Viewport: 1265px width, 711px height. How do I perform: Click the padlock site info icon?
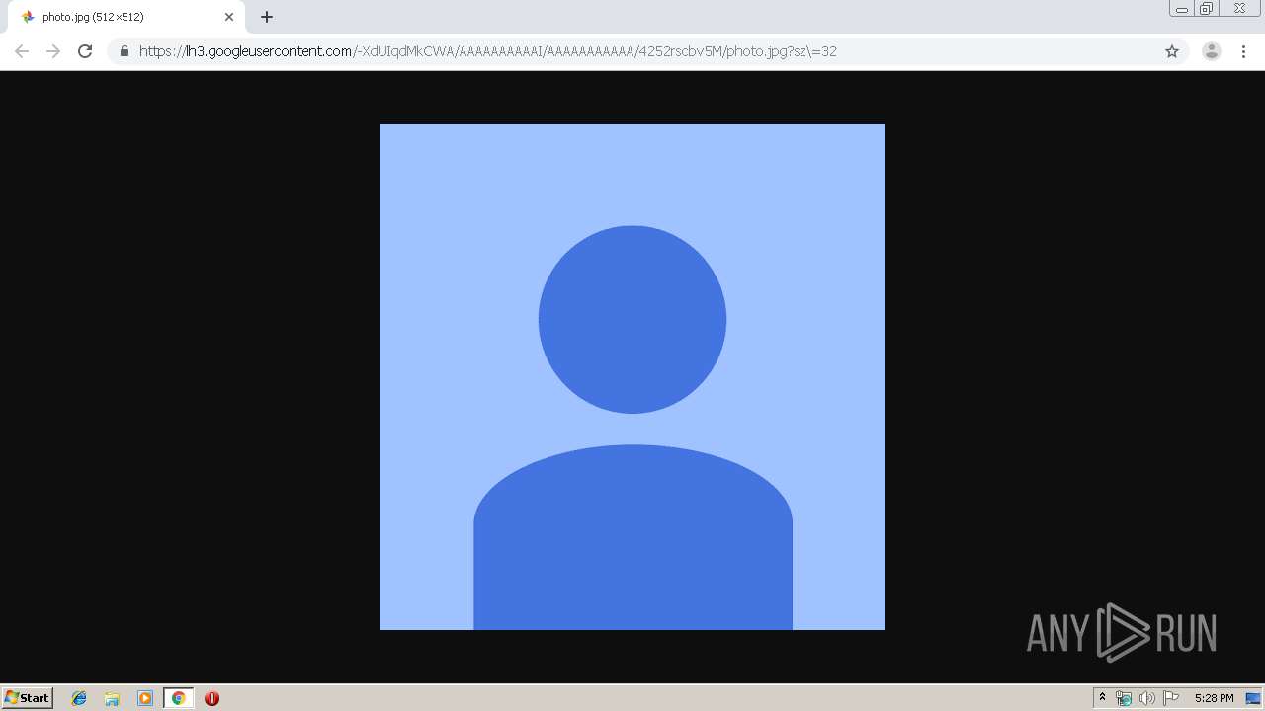click(x=125, y=51)
